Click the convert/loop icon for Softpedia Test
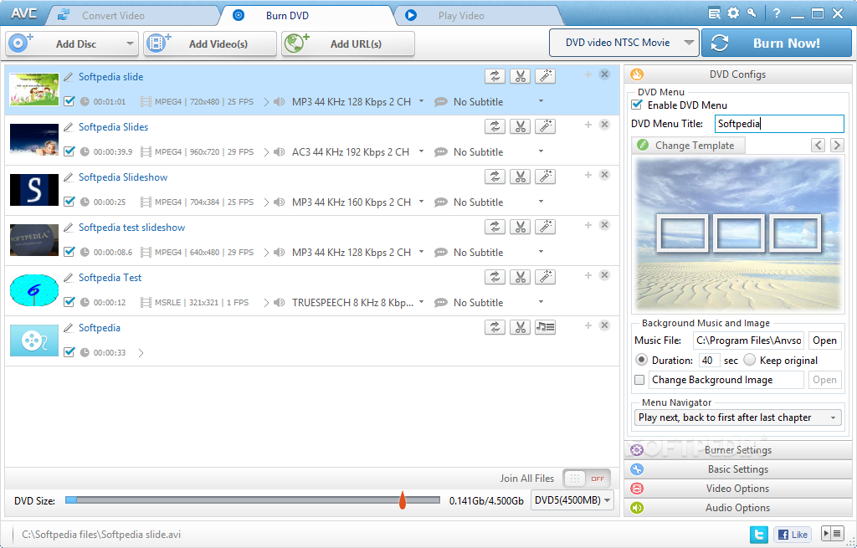 495,277
